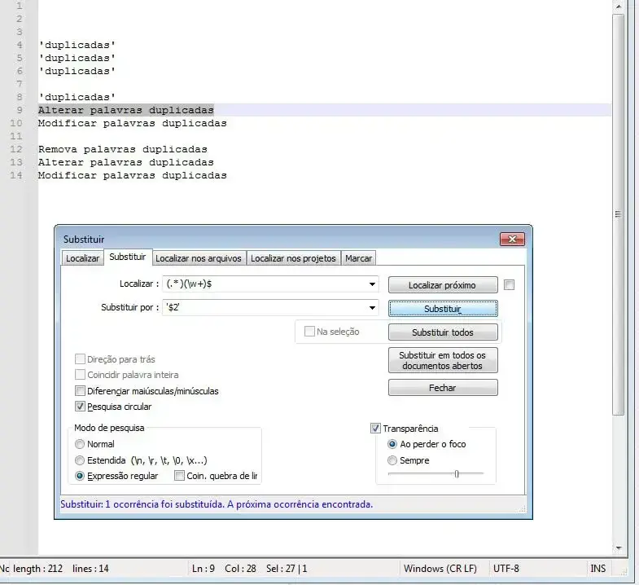This screenshot has height=585, width=639.
Task: Uncheck the Pesquisa circular option
Action: [80, 407]
